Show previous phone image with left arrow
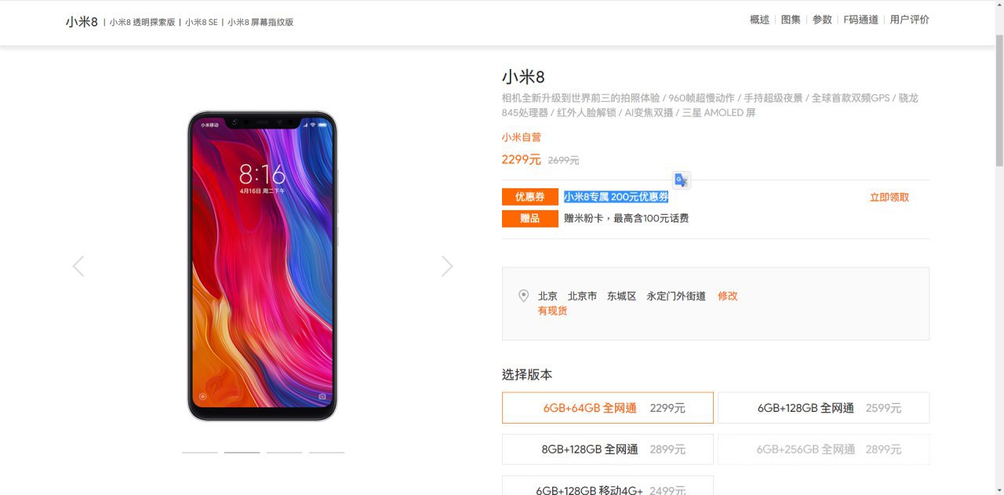Viewport: 1004px width, 495px height. click(78, 267)
